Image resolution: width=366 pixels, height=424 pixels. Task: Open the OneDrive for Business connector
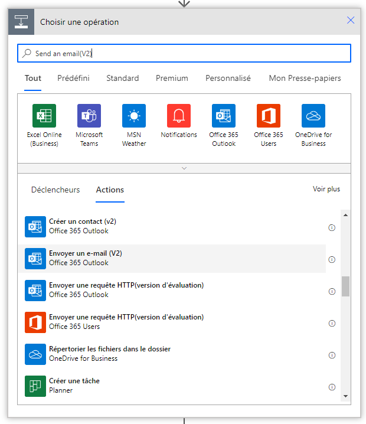click(313, 125)
